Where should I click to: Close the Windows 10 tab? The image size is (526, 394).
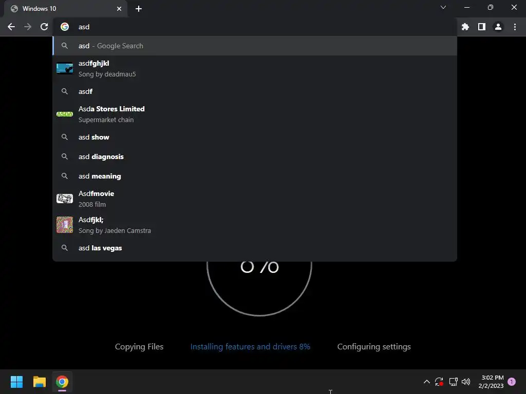click(119, 9)
